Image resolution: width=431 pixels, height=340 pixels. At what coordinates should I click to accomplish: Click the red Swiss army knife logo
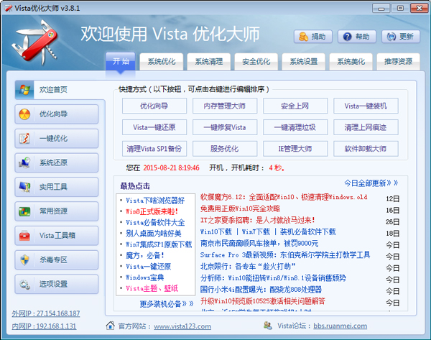pos(35,42)
